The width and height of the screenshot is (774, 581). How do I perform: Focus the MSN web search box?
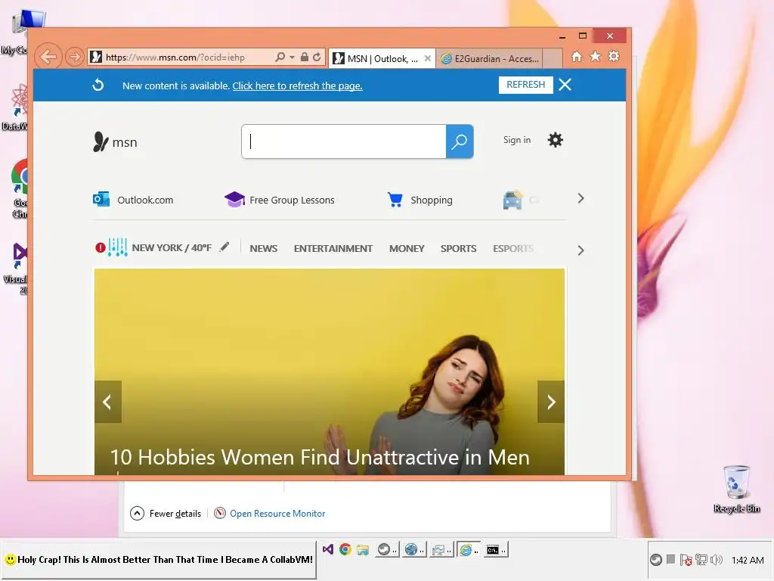point(344,141)
